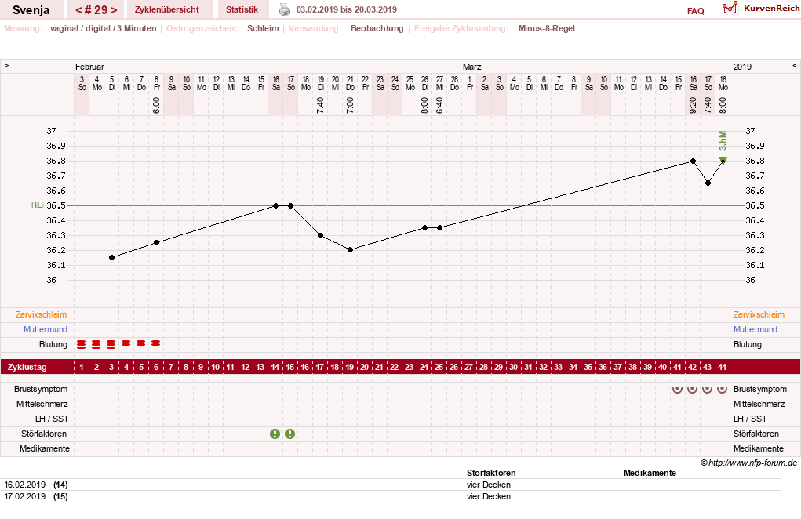801x519 pixels.
Task: Click the 9:20 measurement time on 16. Sa
Action: [x=694, y=105]
